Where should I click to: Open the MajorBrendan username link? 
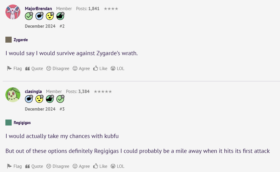pyautogui.click(x=38, y=9)
